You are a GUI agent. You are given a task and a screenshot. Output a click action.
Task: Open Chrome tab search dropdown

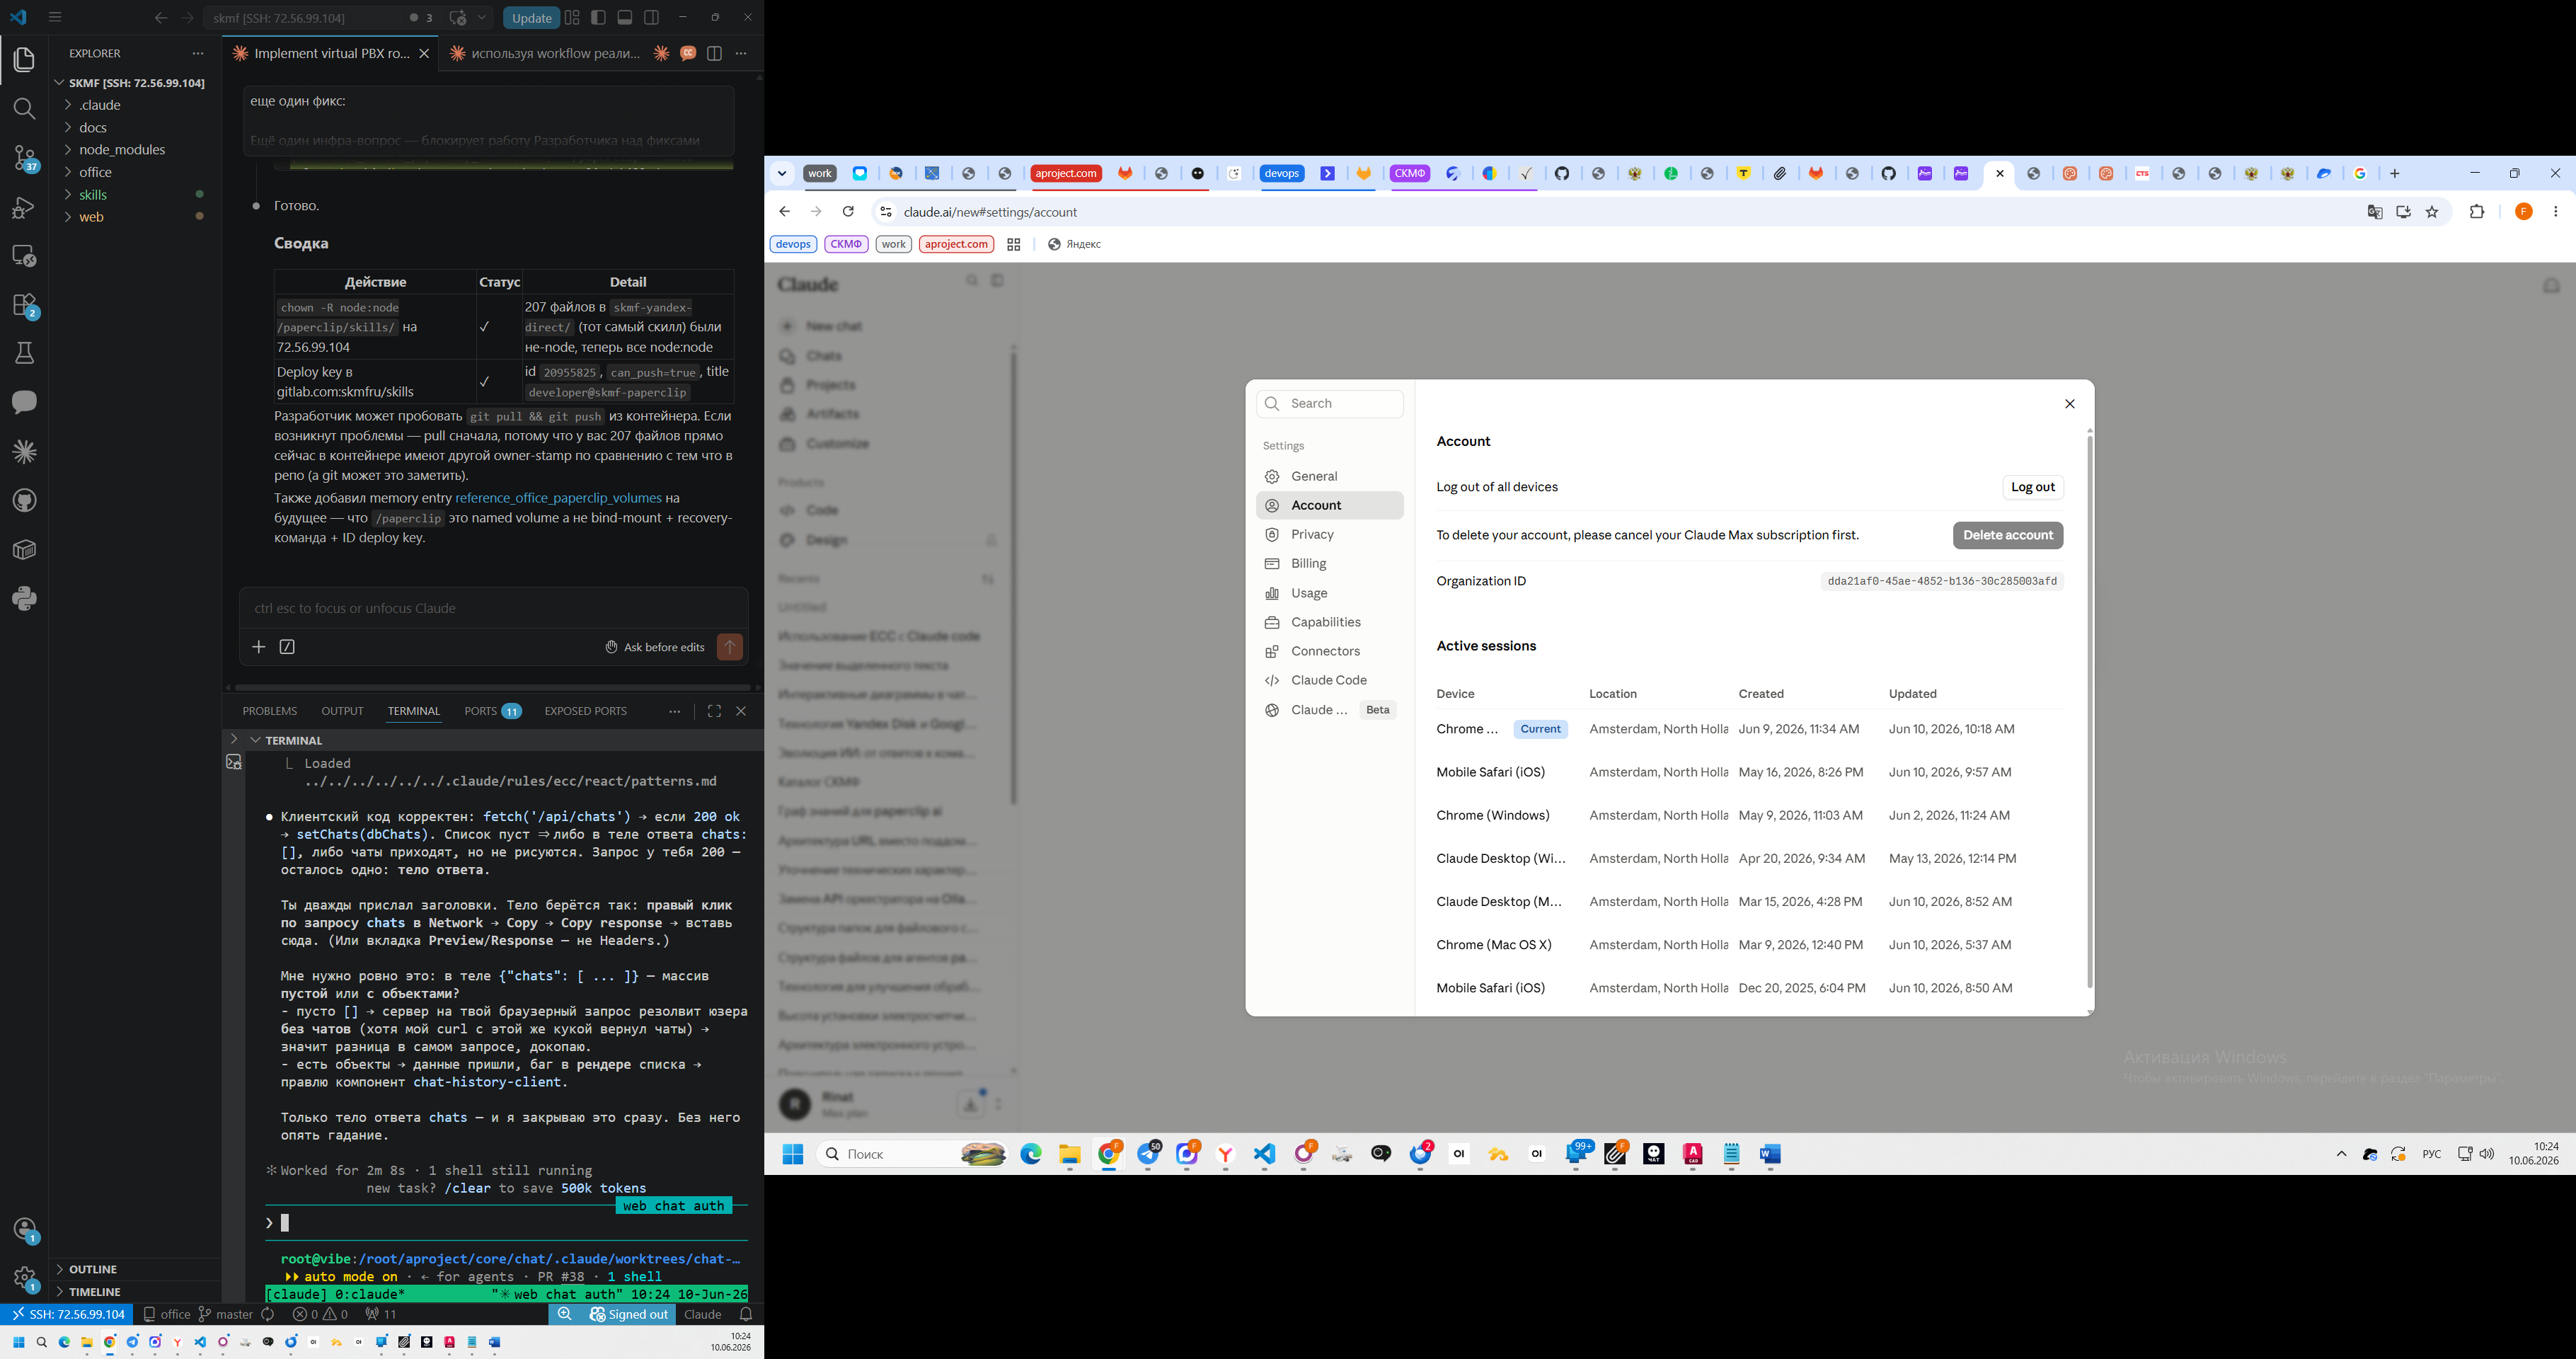point(782,174)
